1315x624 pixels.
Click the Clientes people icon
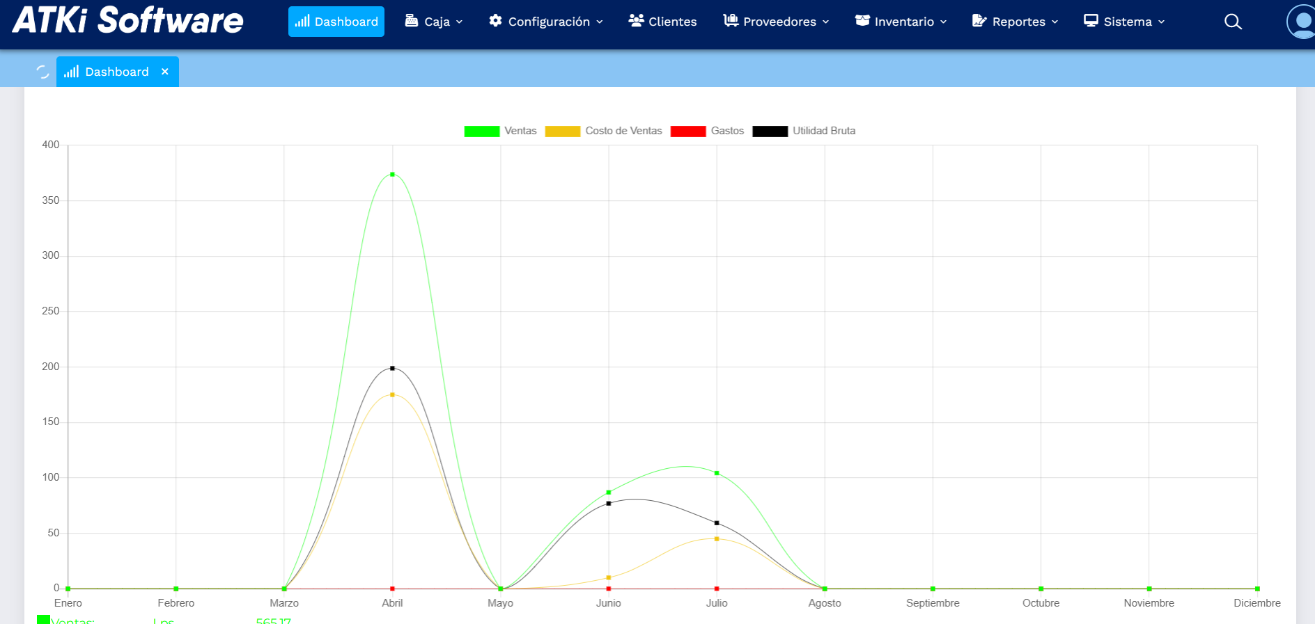(x=636, y=21)
